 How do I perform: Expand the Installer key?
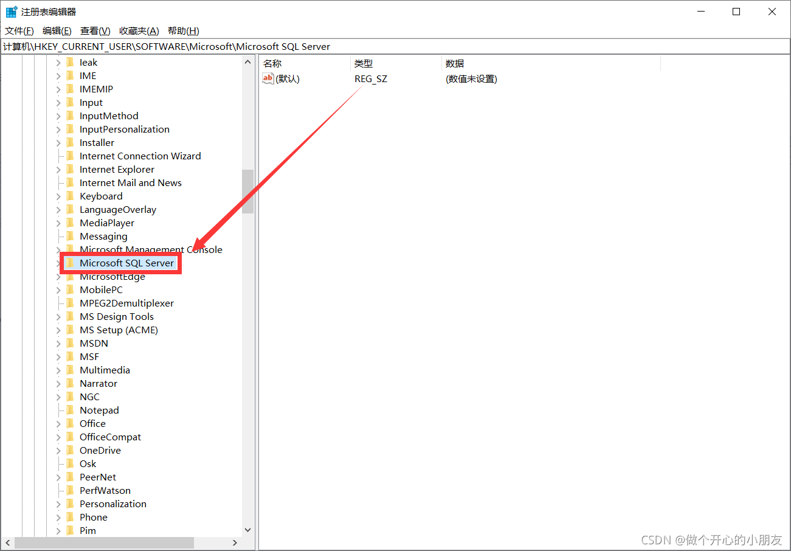[x=59, y=142]
